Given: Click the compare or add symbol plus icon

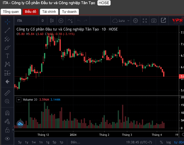Looking at the screenshot, I should [61, 21].
